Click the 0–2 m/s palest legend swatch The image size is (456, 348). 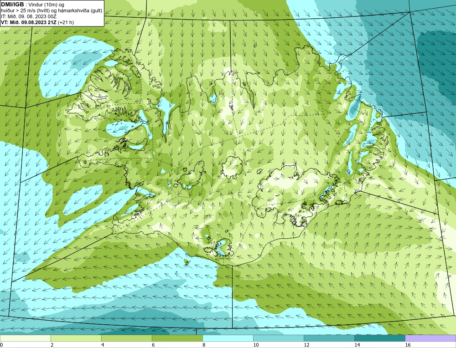click(25, 338)
